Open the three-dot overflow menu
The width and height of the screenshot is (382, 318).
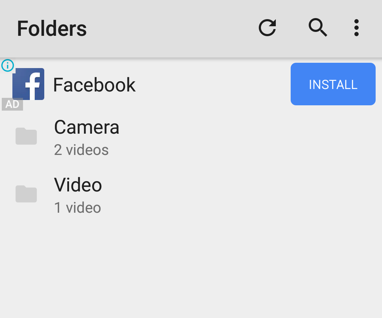pos(357,28)
